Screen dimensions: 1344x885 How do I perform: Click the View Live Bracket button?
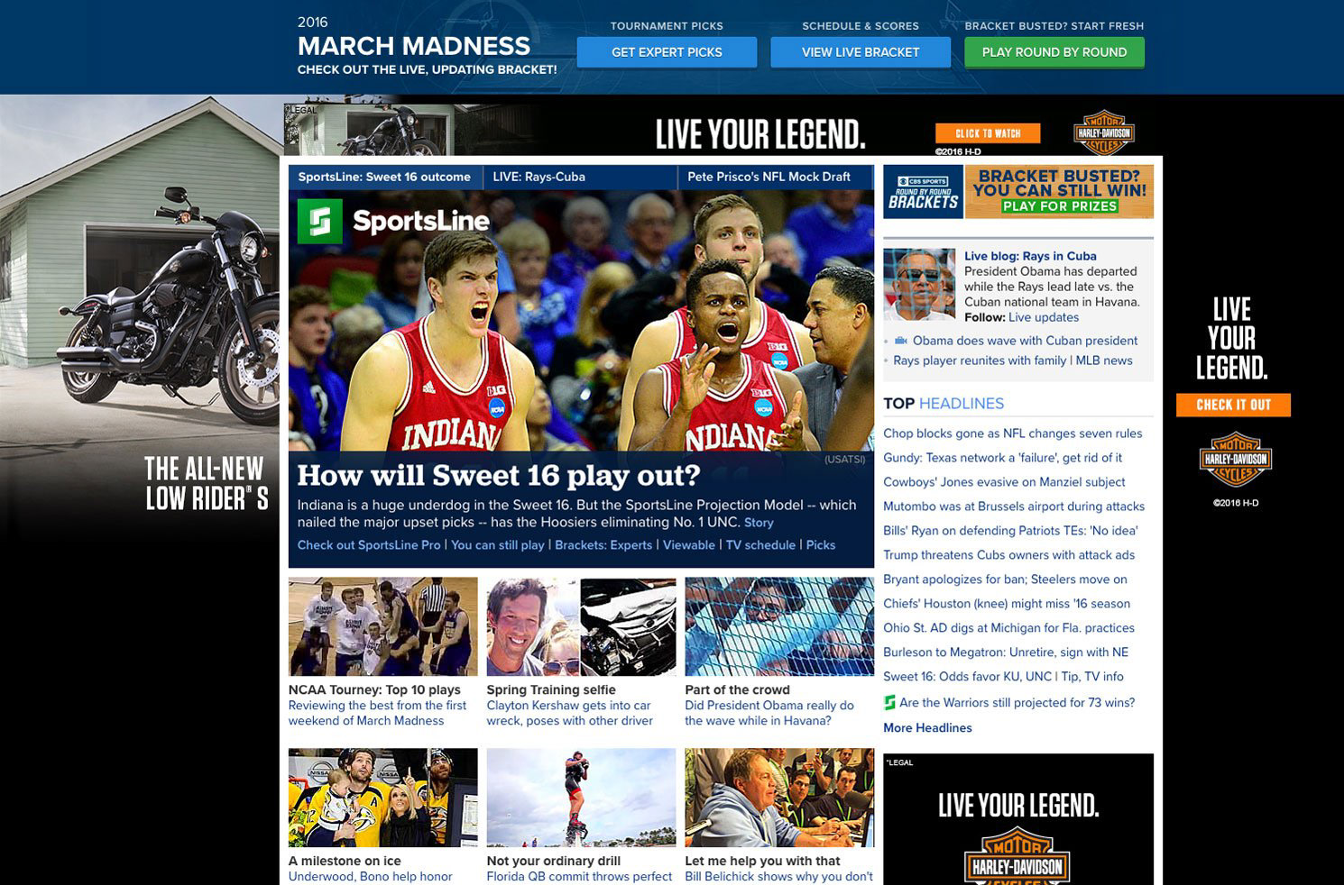(861, 52)
